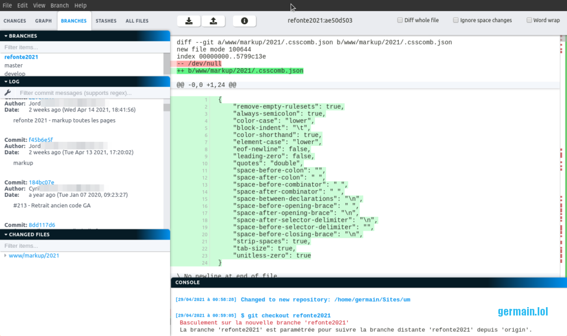Switch to the Graph tab
Image resolution: width=567 pixels, height=336 pixels.
[43, 21]
